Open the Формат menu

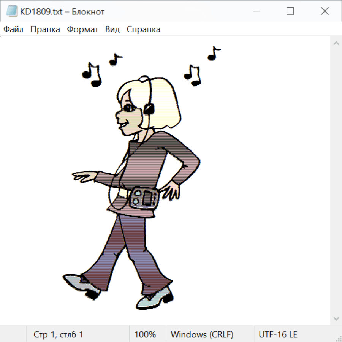[82, 30]
